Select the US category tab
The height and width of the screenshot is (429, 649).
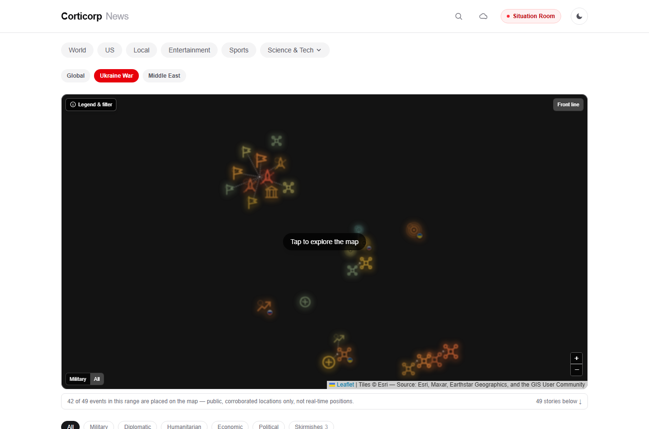coord(110,50)
